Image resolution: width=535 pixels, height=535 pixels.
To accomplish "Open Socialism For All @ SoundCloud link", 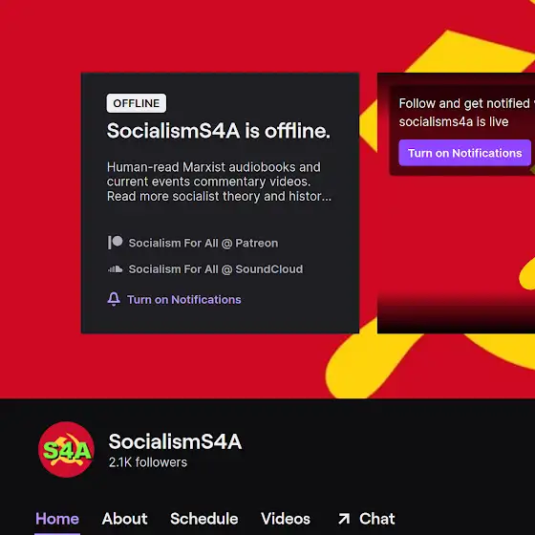I will [x=216, y=269].
